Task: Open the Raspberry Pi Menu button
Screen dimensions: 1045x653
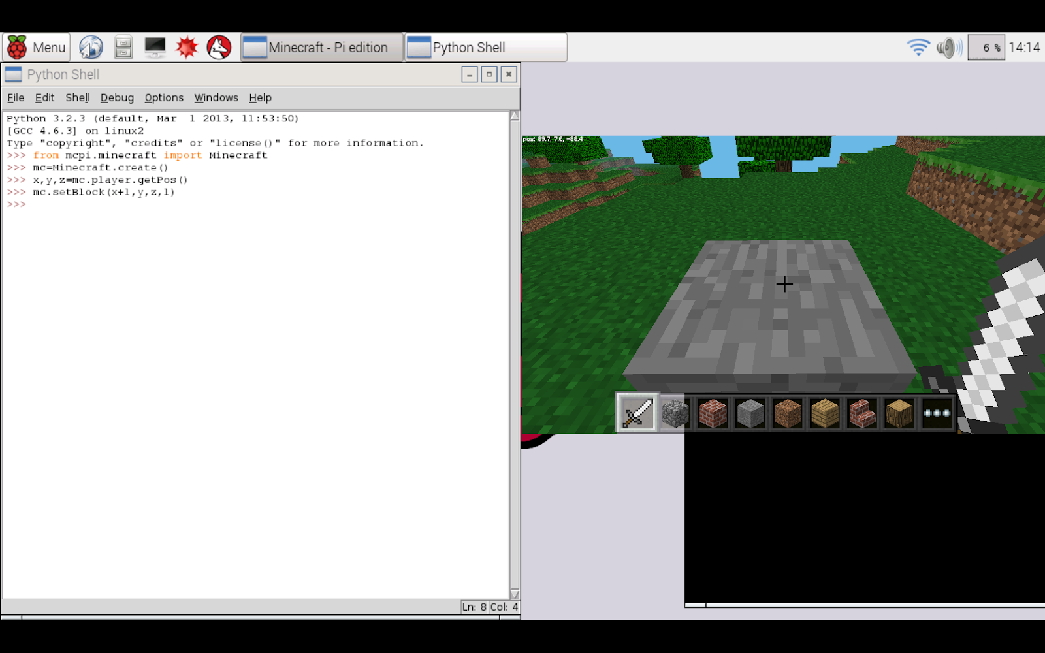Action: 36,48
